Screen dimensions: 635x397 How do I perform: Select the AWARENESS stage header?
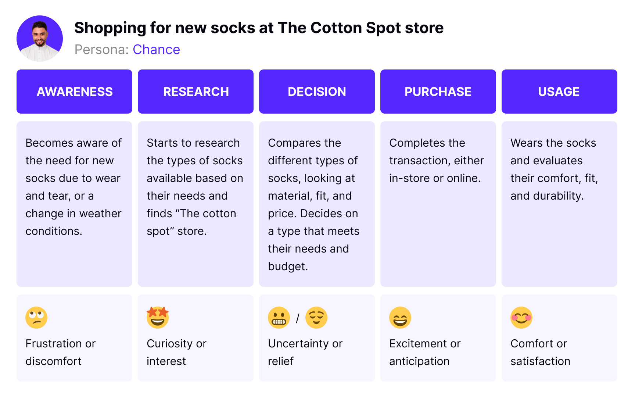click(74, 92)
